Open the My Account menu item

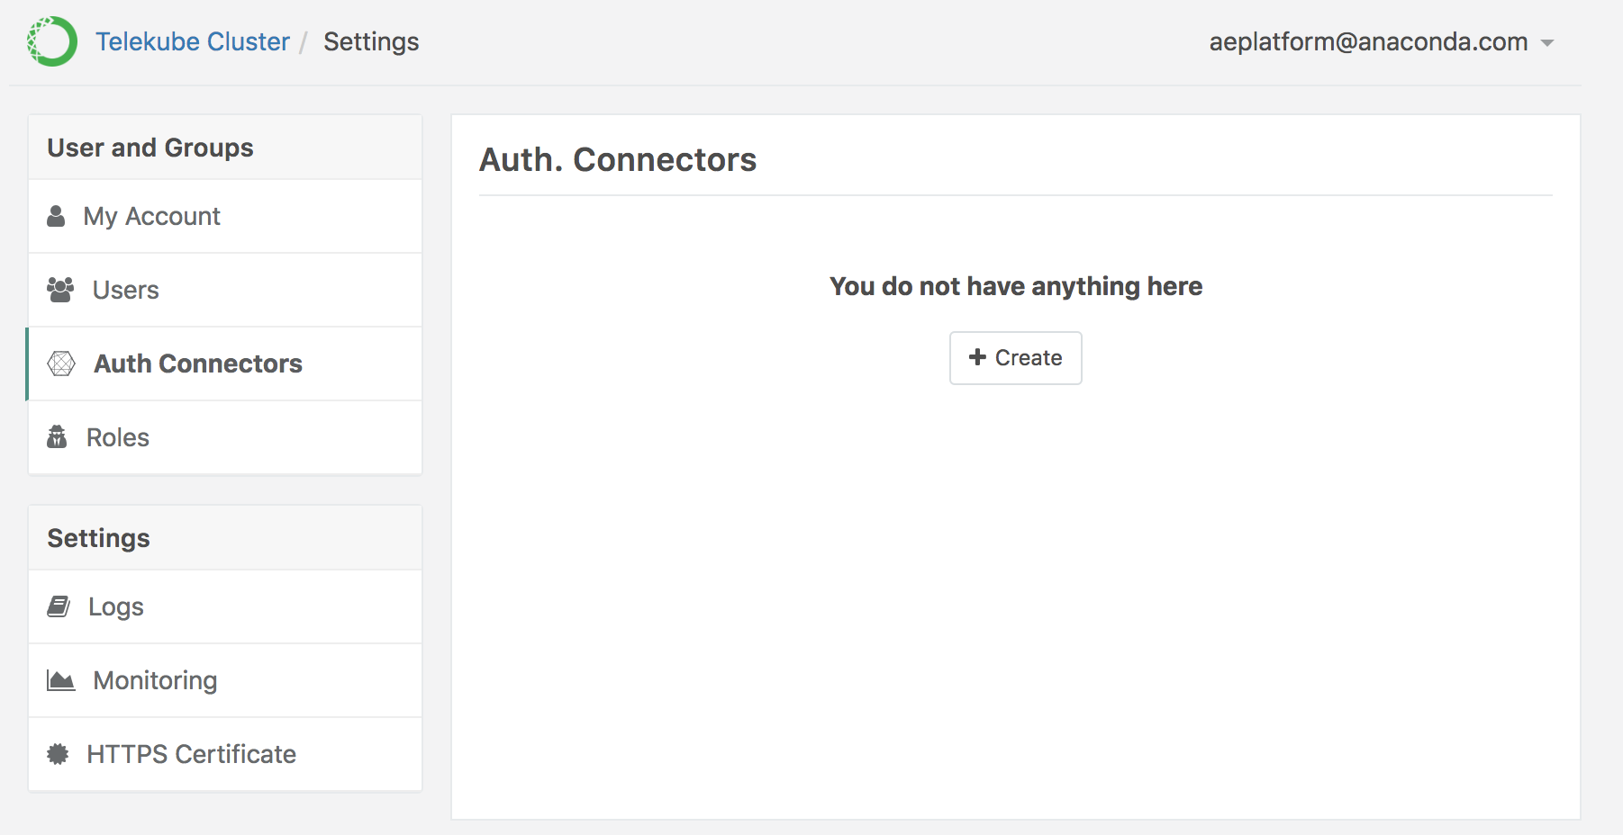[151, 216]
